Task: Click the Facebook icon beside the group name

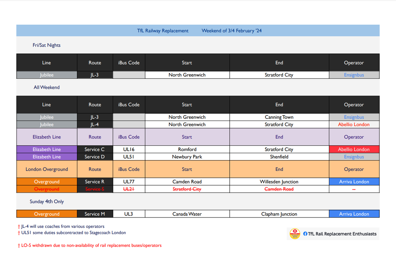Action: tap(305, 234)
